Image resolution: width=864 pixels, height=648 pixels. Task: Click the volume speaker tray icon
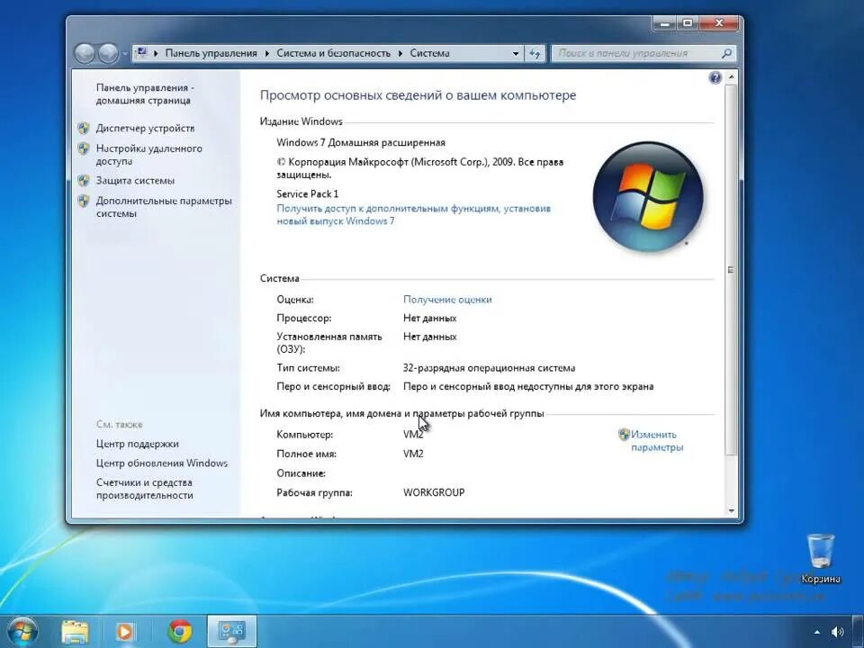(838, 632)
